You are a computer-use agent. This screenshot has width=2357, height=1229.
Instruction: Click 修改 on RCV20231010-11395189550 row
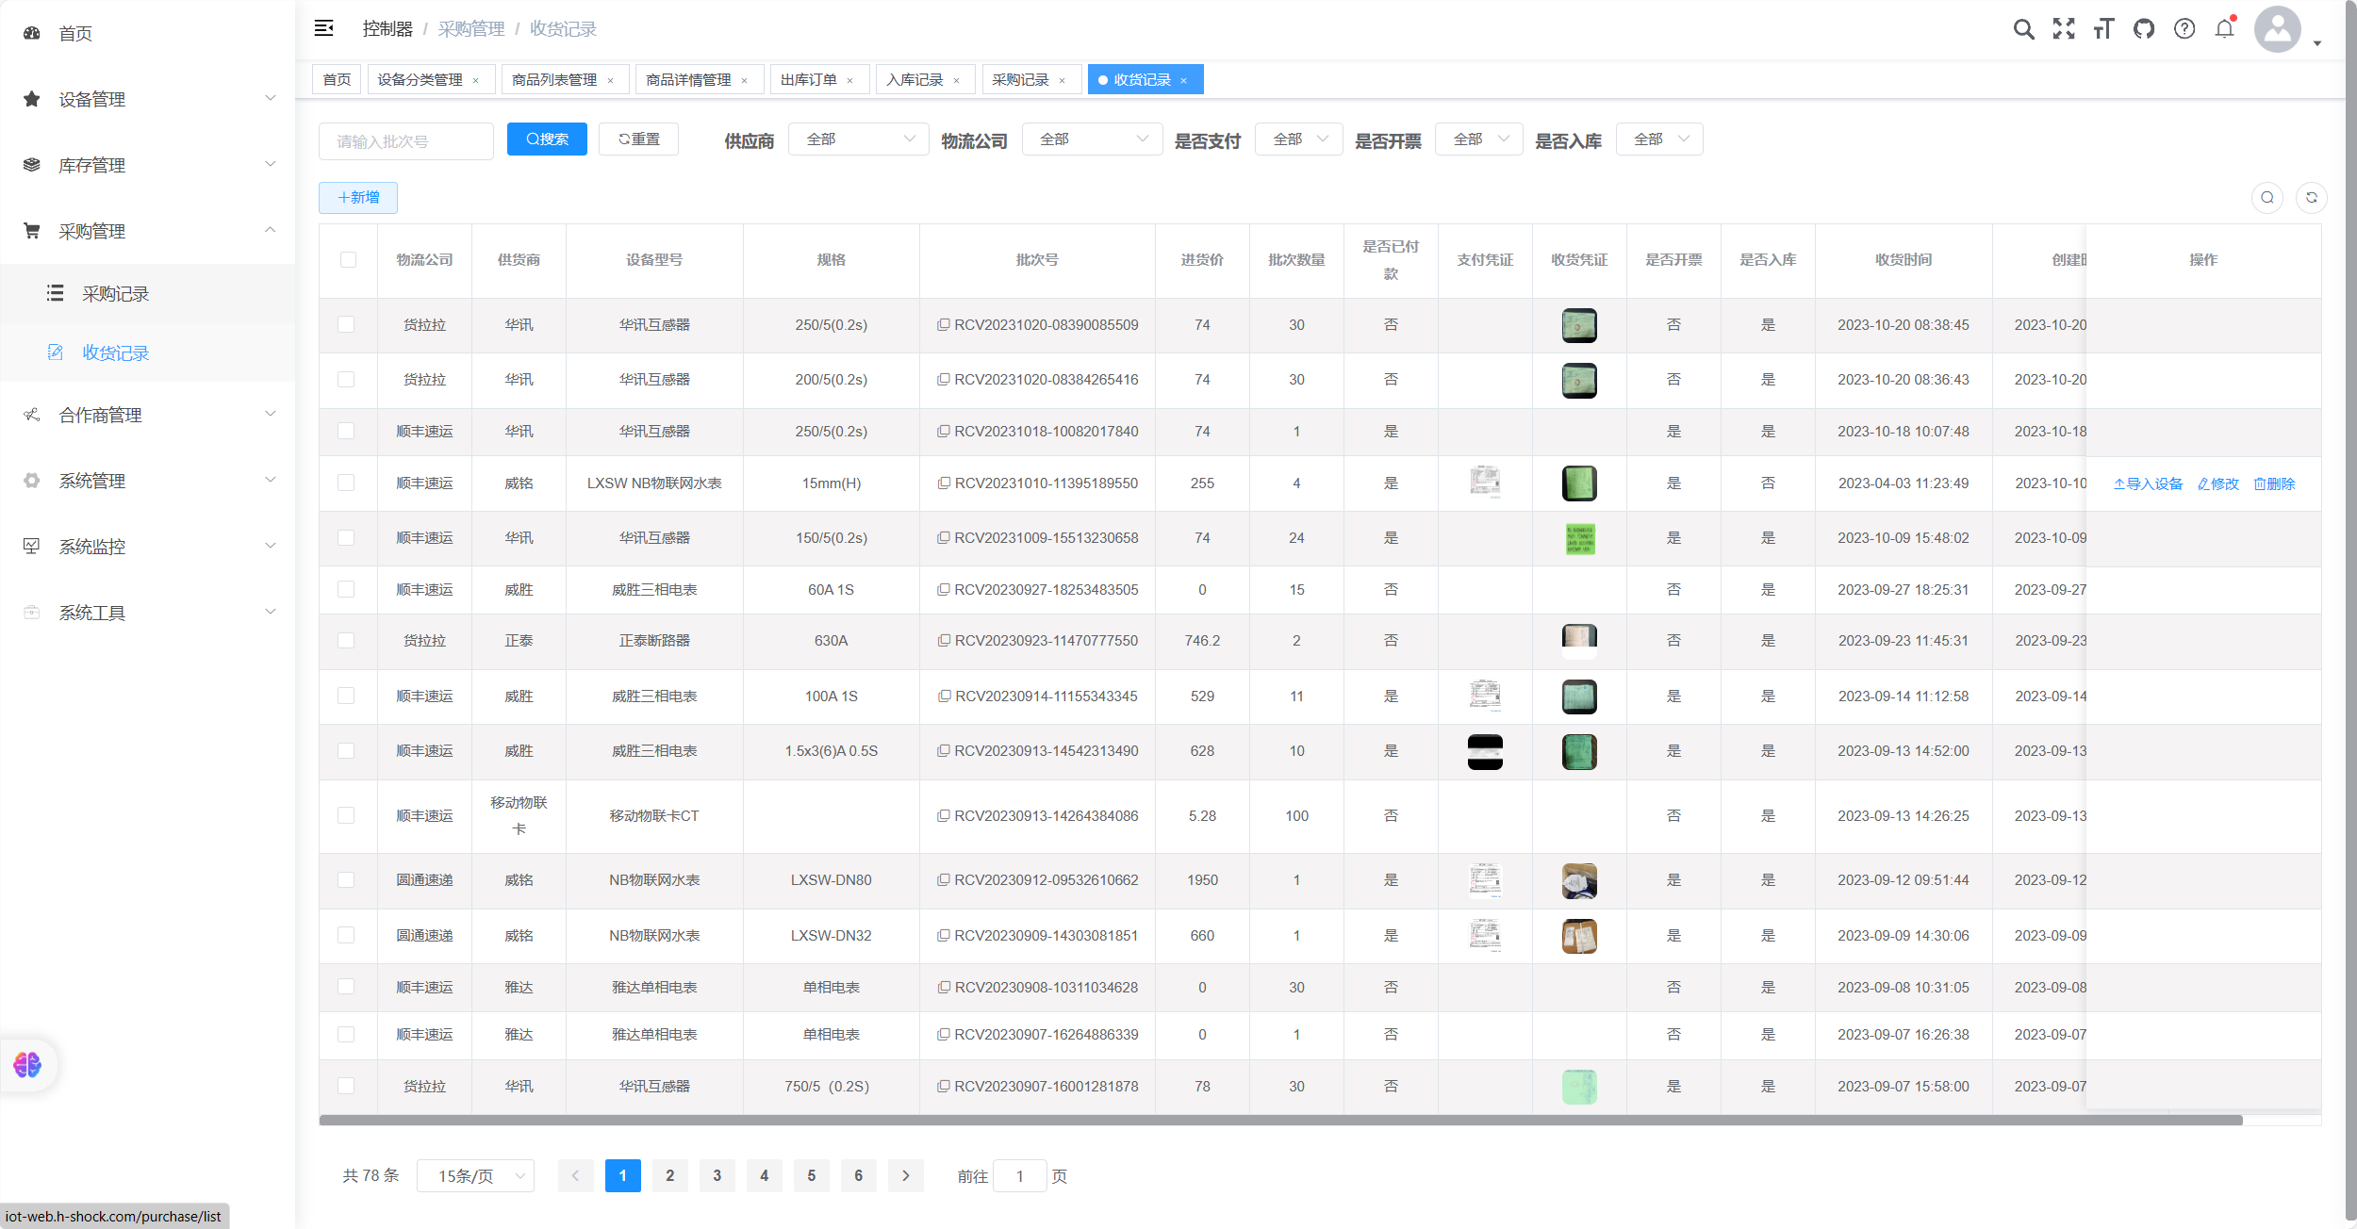2217,483
